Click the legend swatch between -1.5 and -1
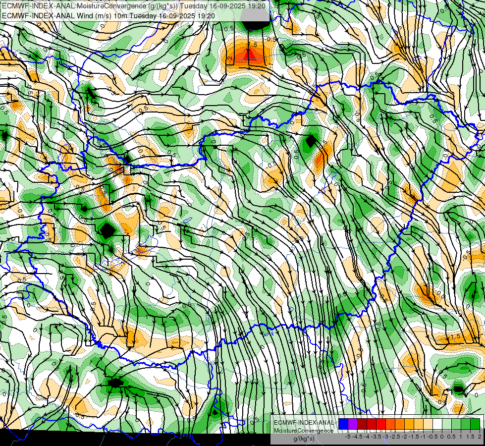The height and width of the screenshot is (446, 485). coord(419,424)
